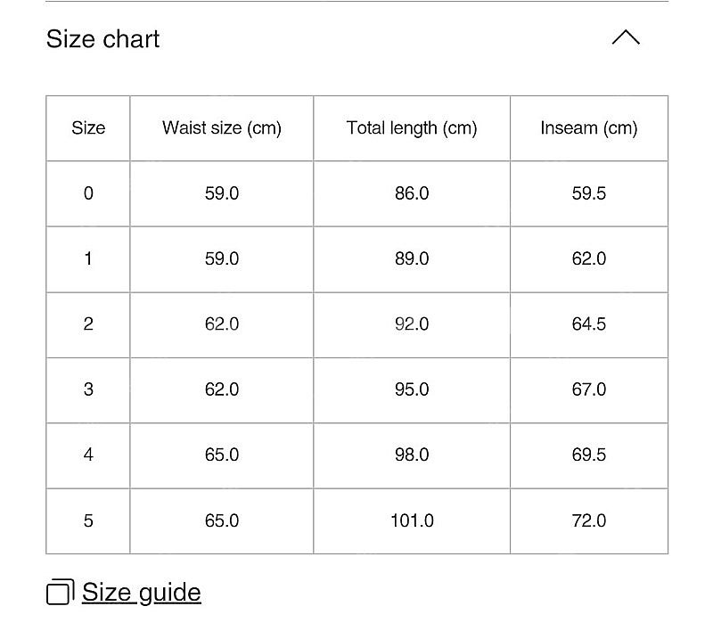Click size 2 row label

tap(88, 324)
